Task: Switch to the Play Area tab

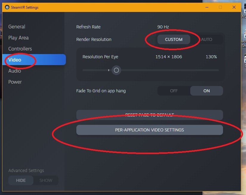Action: click(18, 38)
